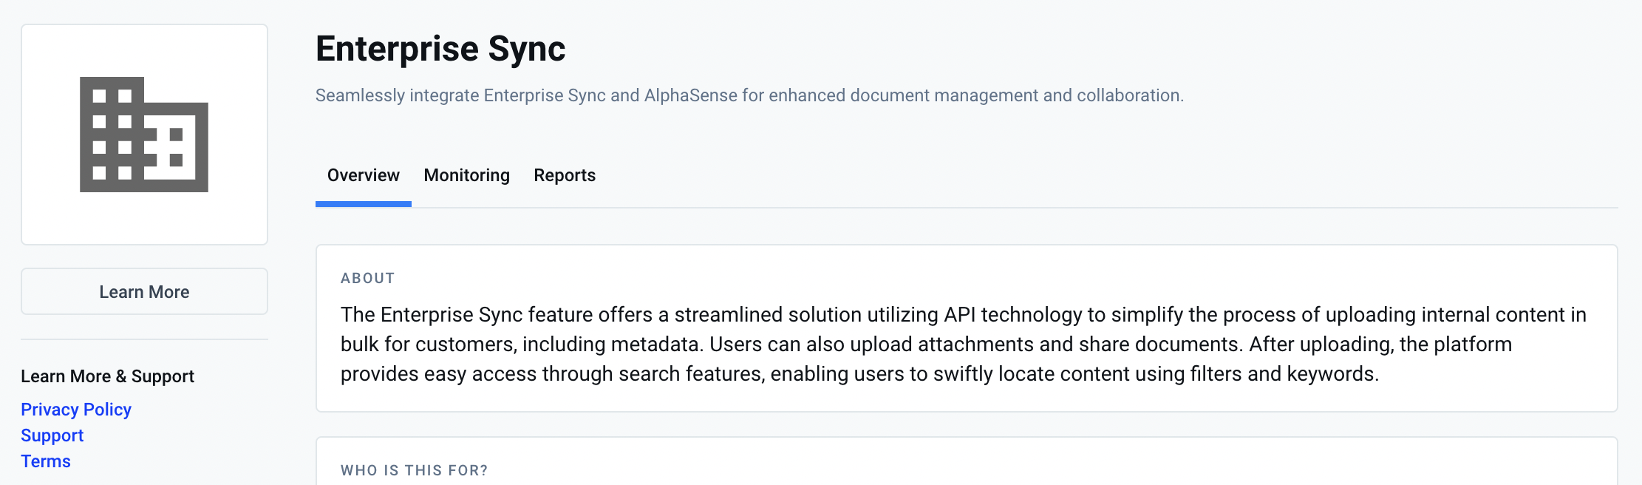Click the Enterprise Sync building icon

[x=144, y=135]
